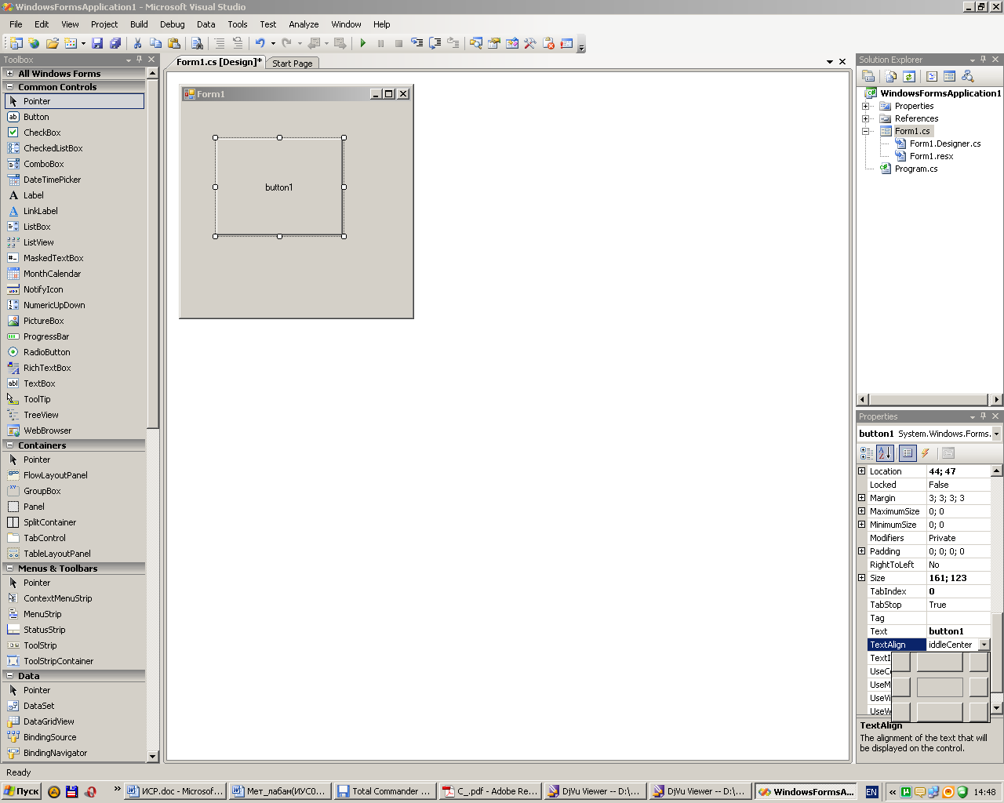This screenshot has height=803, width=1004.
Task: Toggle auto-hide pin on Toolbox panel
Action: [x=140, y=60]
